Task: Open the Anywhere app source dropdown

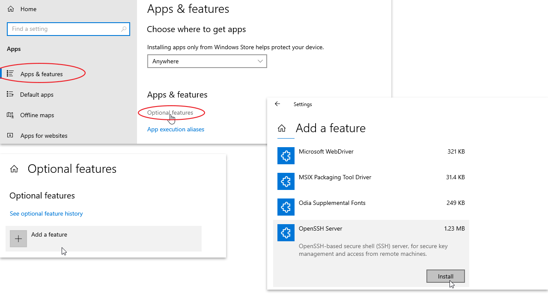Action: (x=207, y=61)
